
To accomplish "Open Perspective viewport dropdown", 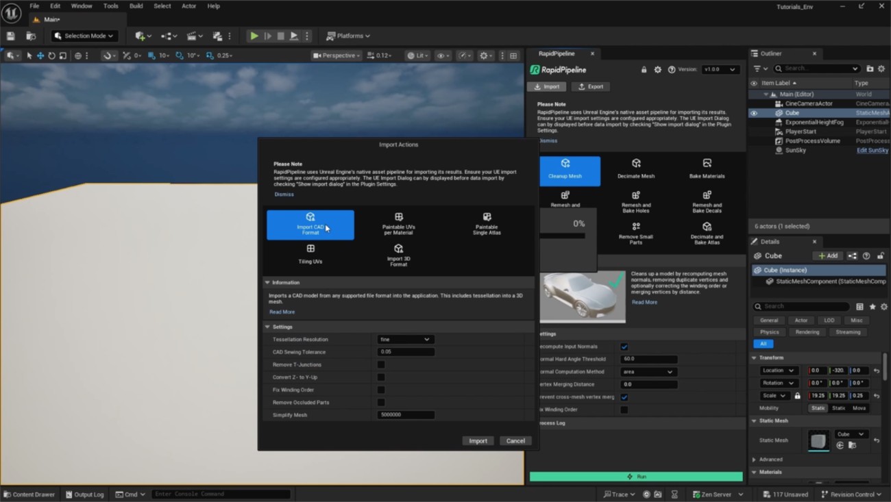I will (x=337, y=55).
